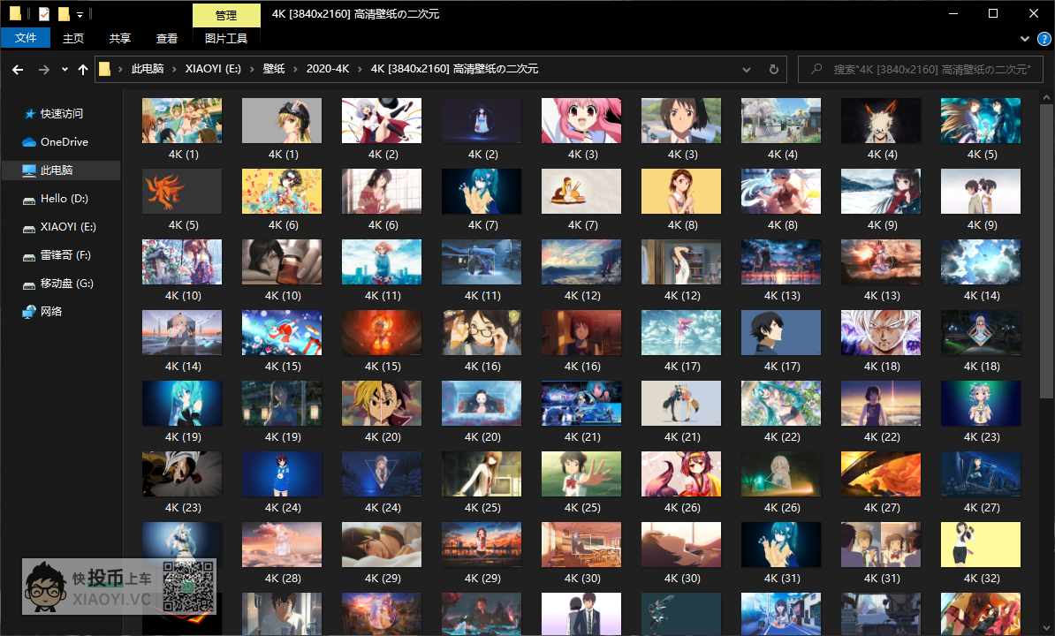This screenshot has height=636, width=1055.
Task: Go forward with the right arrow button
Action: [43, 69]
